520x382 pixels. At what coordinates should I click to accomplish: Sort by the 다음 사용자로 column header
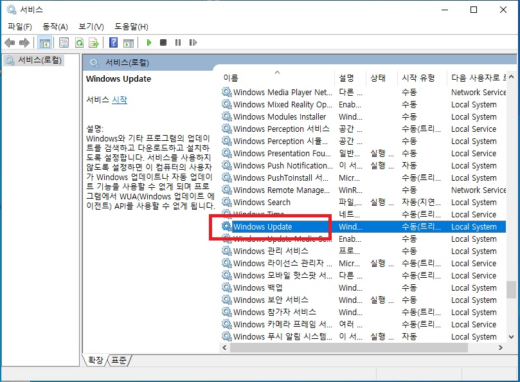[x=477, y=78]
